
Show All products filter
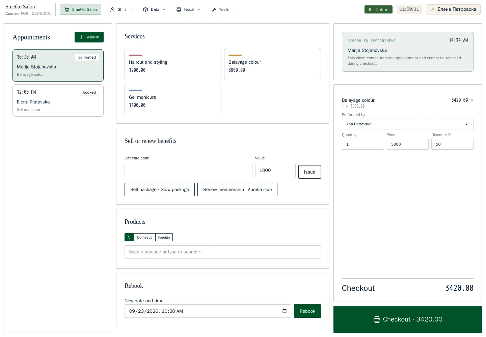pos(129,237)
